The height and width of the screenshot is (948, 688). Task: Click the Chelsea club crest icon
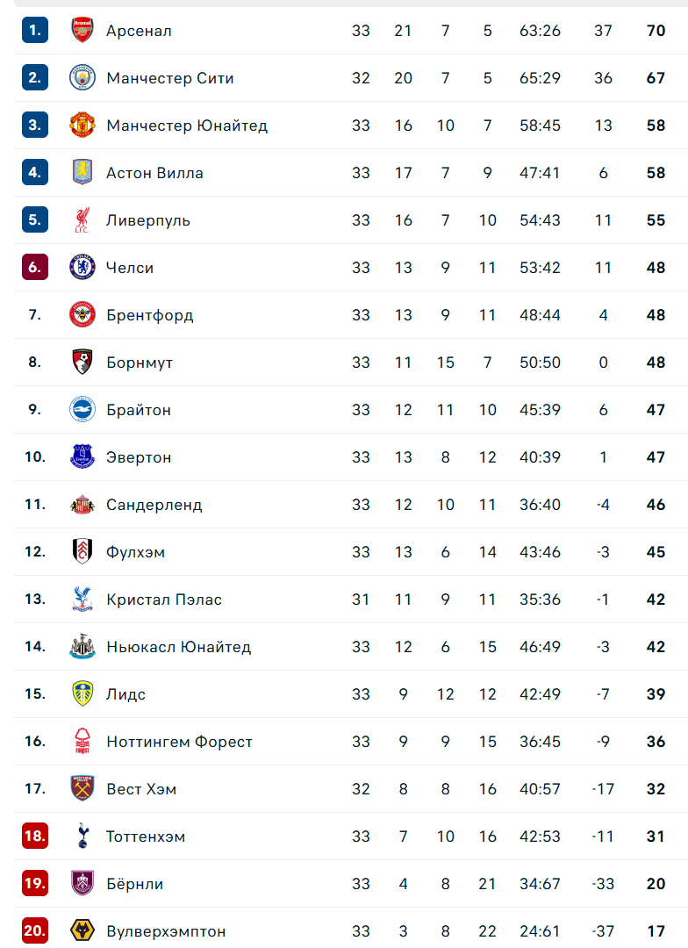[x=82, y=268]
